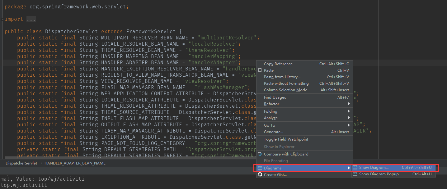This screenshot has height=189, width=447.
Task: Select Copy Reference in context menu
Action: pyautogui.click(x=304, y=64)
